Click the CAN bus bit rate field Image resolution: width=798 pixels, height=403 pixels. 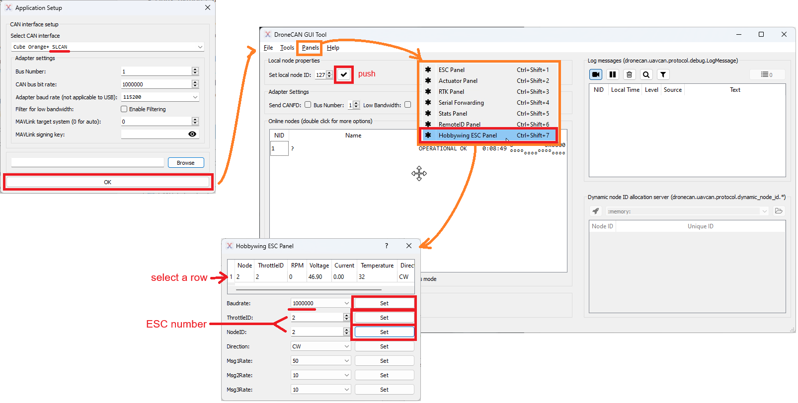[156, 84]
